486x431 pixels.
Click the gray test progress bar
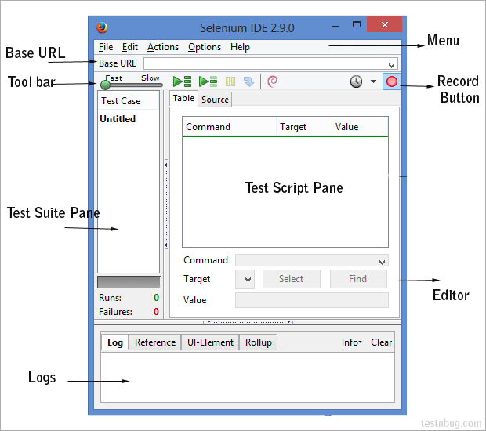click(x=129, y=282)
